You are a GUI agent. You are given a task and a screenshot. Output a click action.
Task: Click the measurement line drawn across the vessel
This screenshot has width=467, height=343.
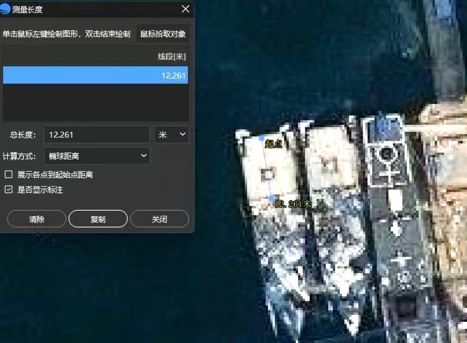coord(266,169)
